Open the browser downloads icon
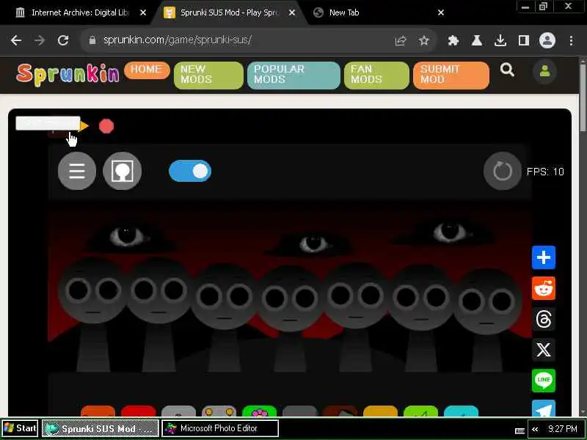Screen dimensions: 587x440 click(x=500, y=40)
